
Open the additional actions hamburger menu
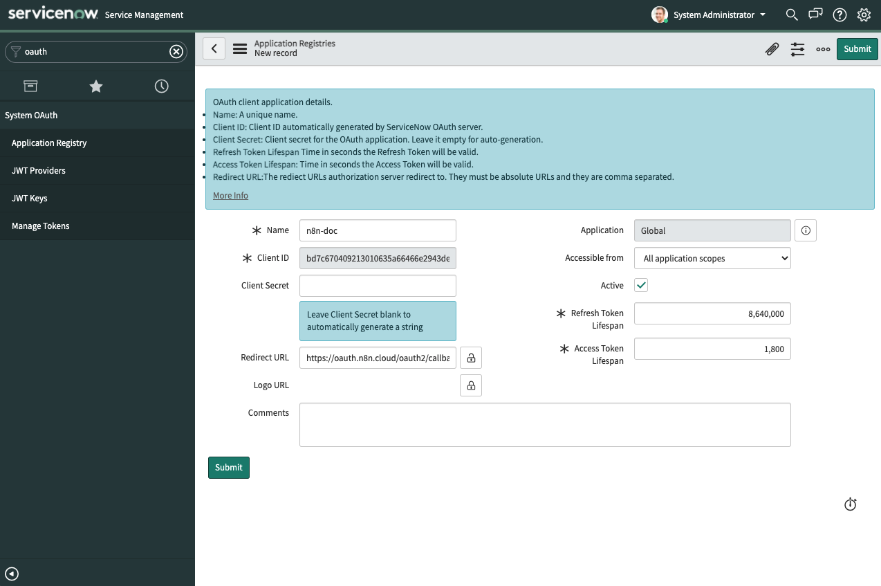click(x=239, y=48)
